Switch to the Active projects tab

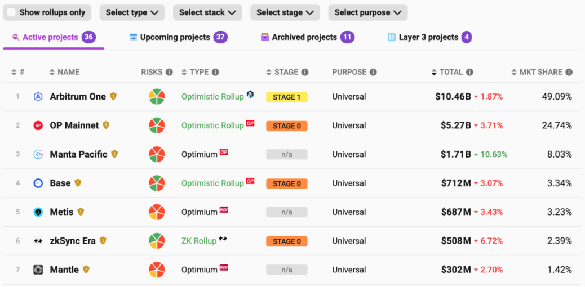[x=54, y=37]
